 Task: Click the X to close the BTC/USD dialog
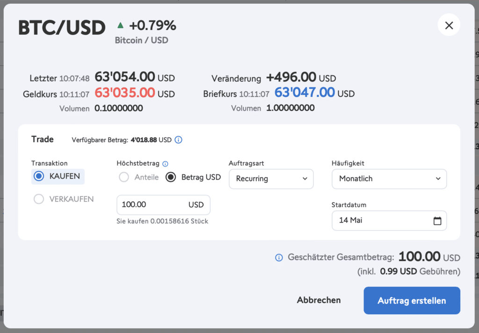(449, 25)
